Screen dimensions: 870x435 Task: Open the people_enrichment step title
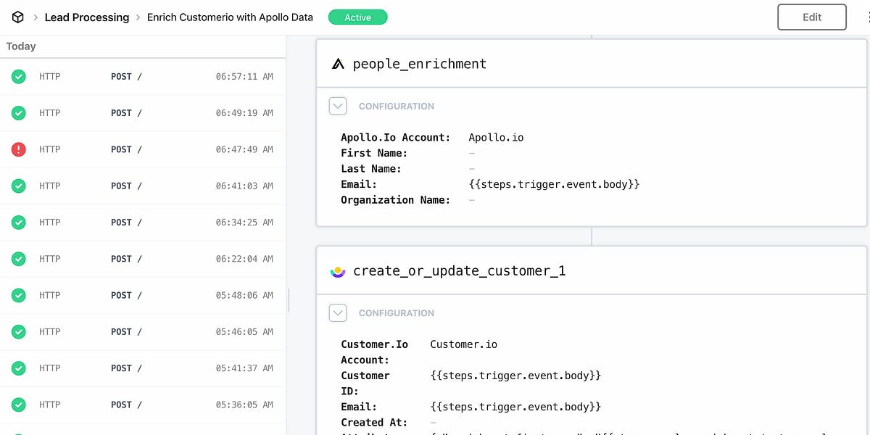420,64
